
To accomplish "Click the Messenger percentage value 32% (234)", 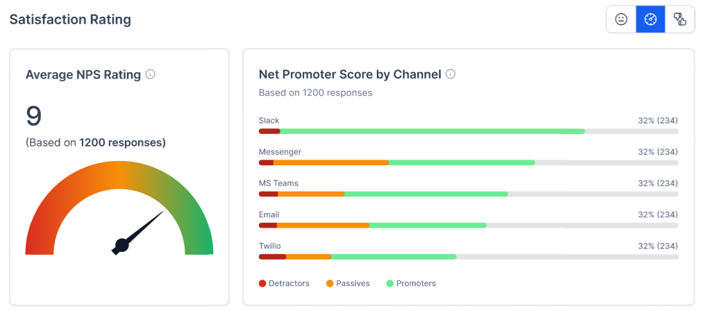I will 658,152.
